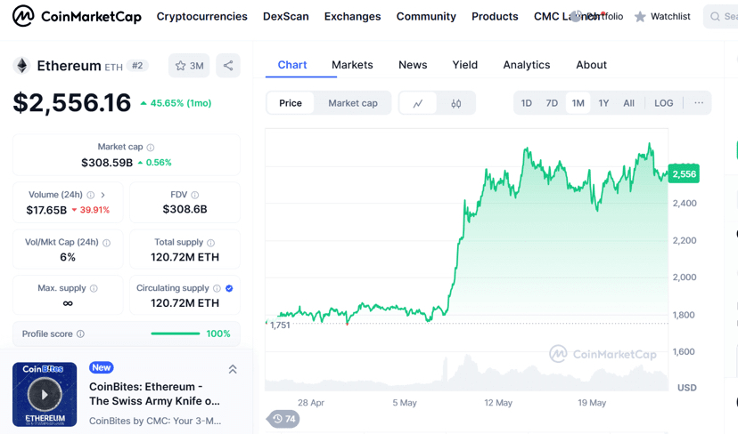Viewport: 738px width, 434px height.
Task: Click the star watchlist icon beside Ethereum
Action: click(x=181, y=66)
